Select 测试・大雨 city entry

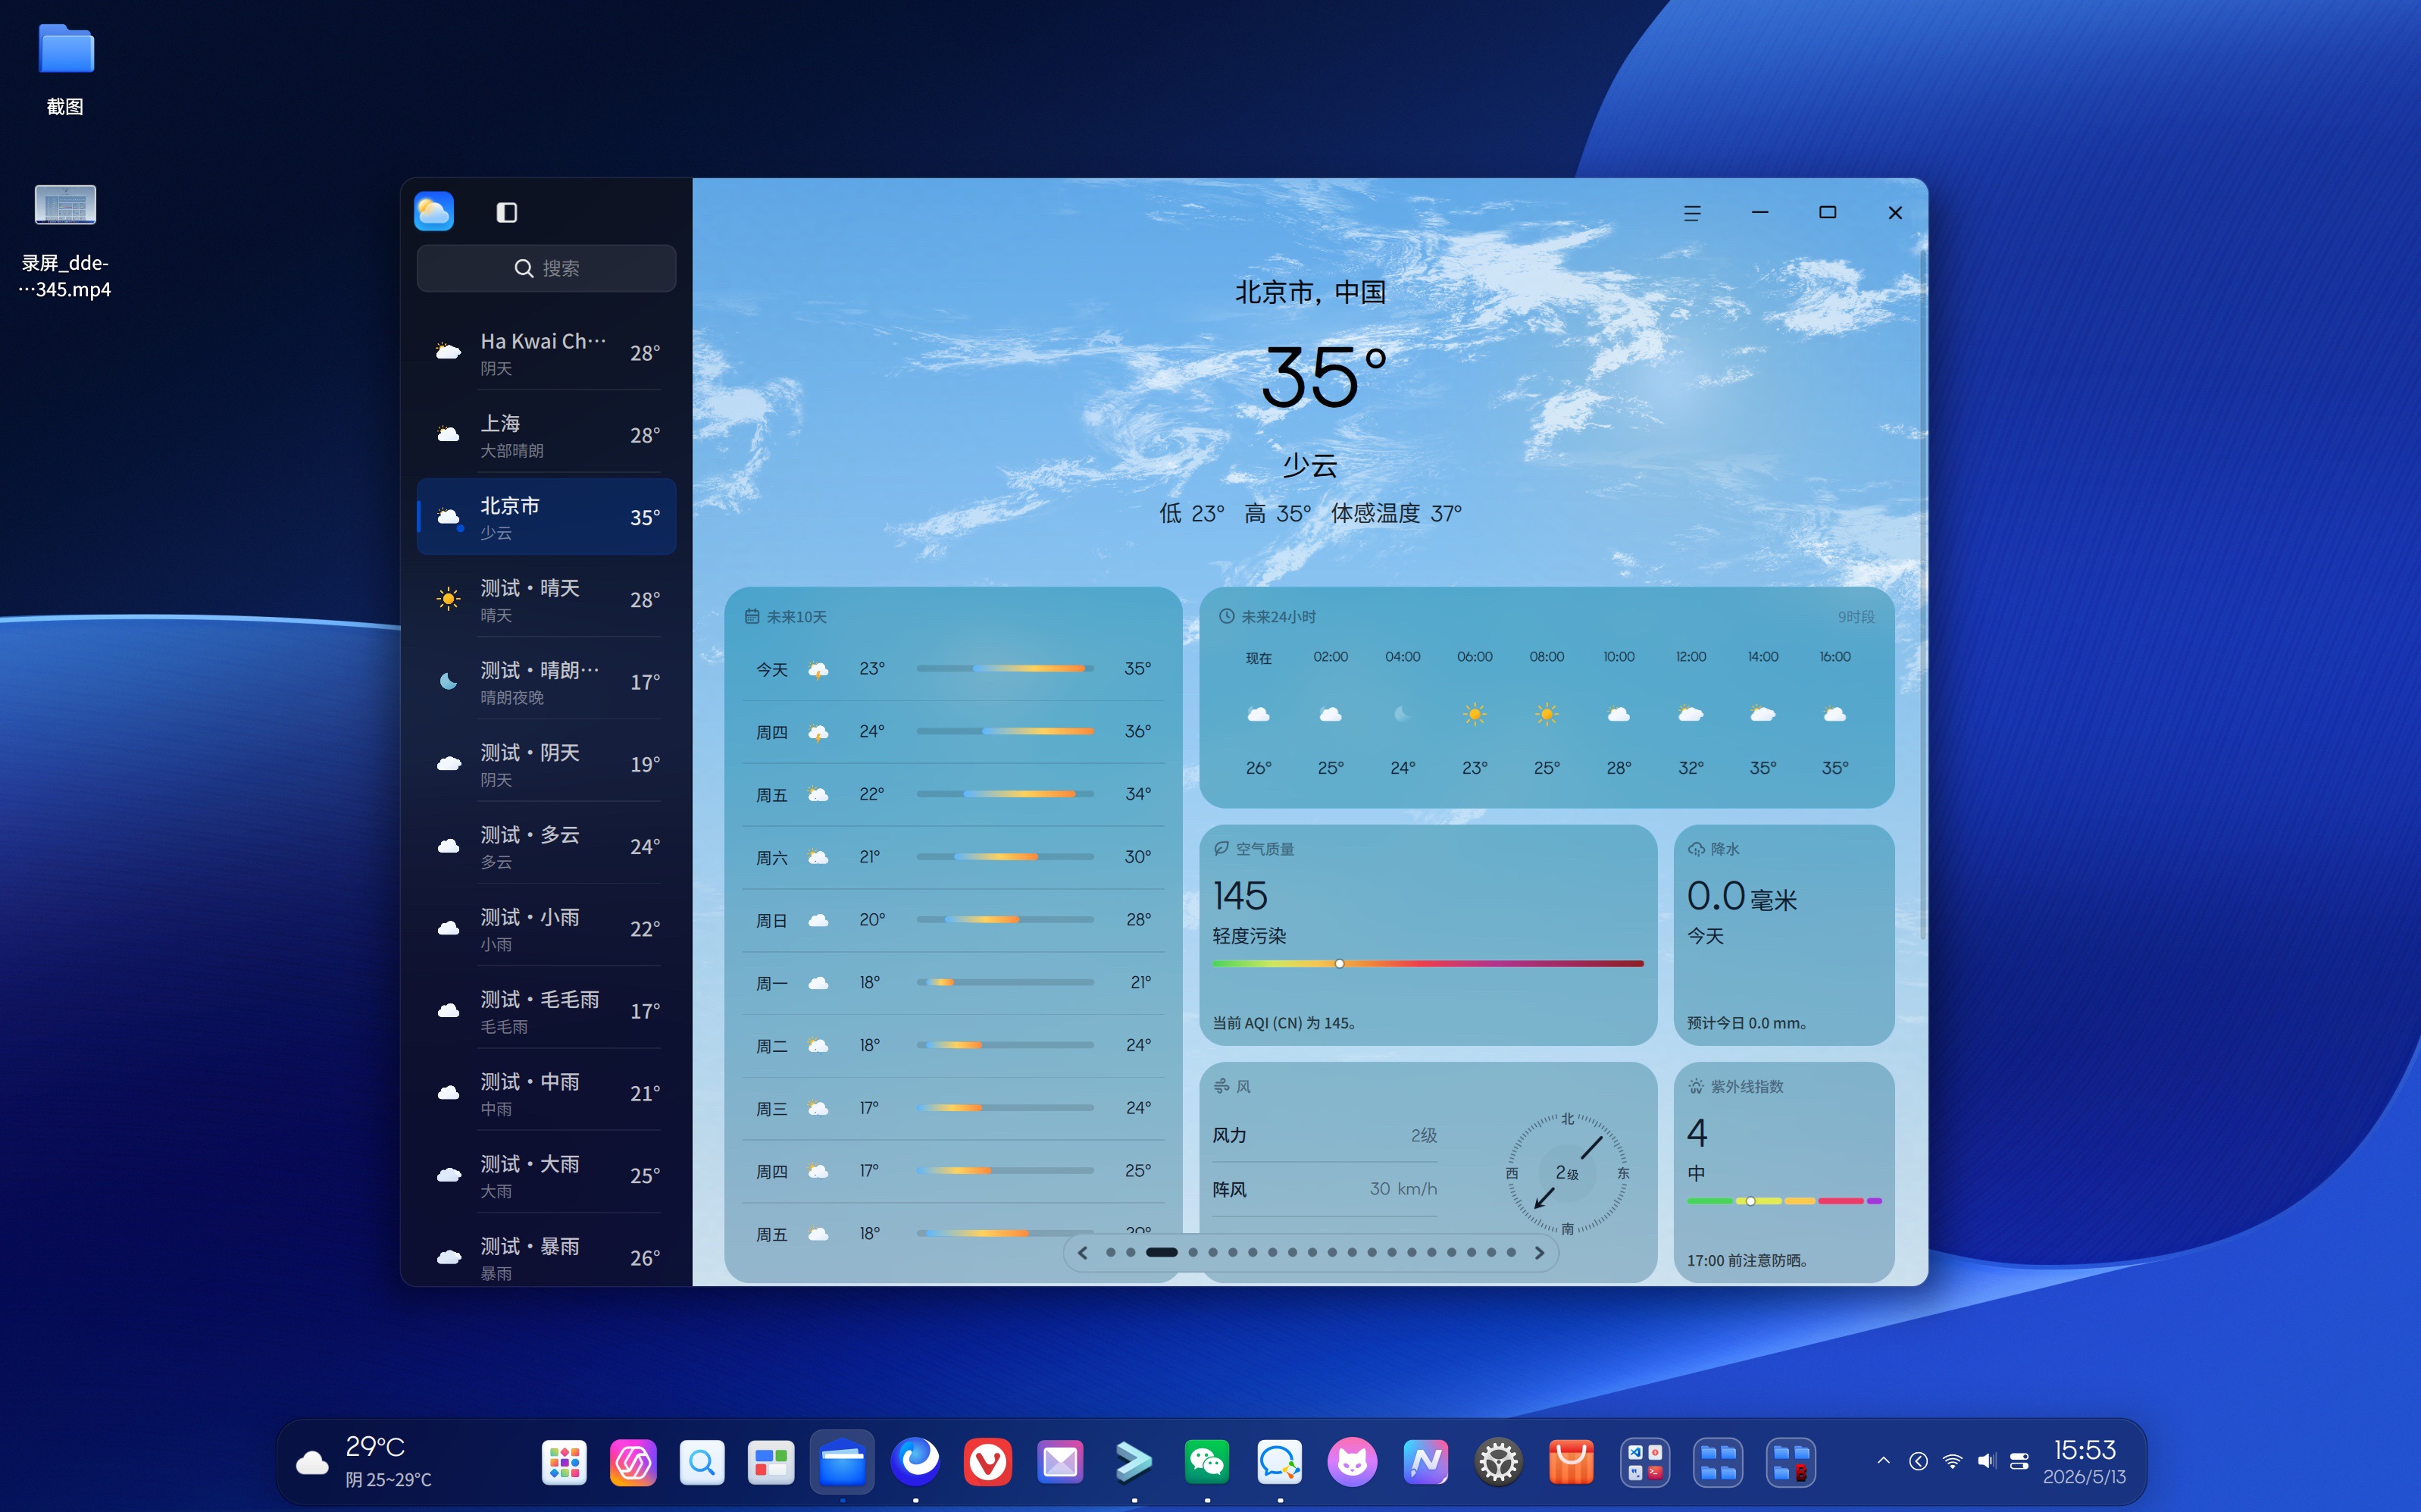pos(546,1175)
